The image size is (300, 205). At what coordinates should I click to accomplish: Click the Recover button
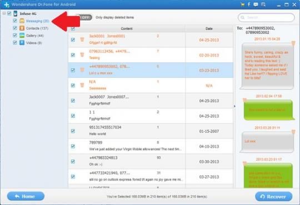(273, 197)
